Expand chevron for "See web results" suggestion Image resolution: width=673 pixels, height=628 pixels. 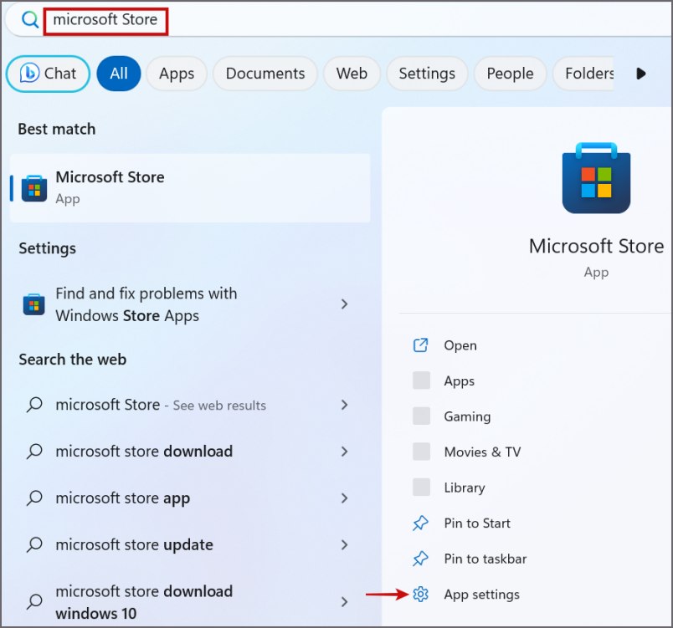(344, 405)
